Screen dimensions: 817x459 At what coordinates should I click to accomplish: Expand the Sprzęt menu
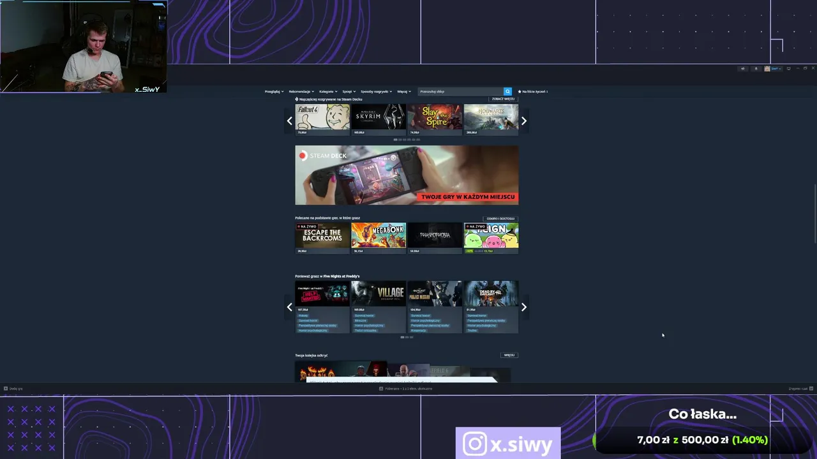click(x=349, y=91)
